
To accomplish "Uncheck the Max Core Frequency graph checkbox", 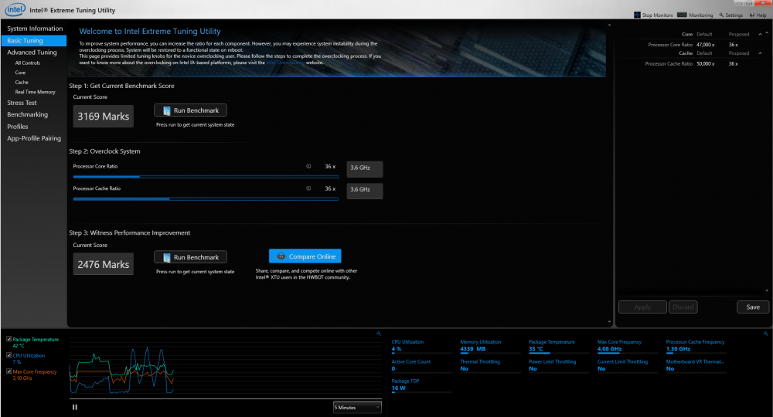I will [9, 371].
